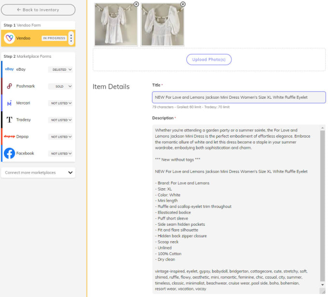Click the IN PROGRESS status badge

coord(54,38)
